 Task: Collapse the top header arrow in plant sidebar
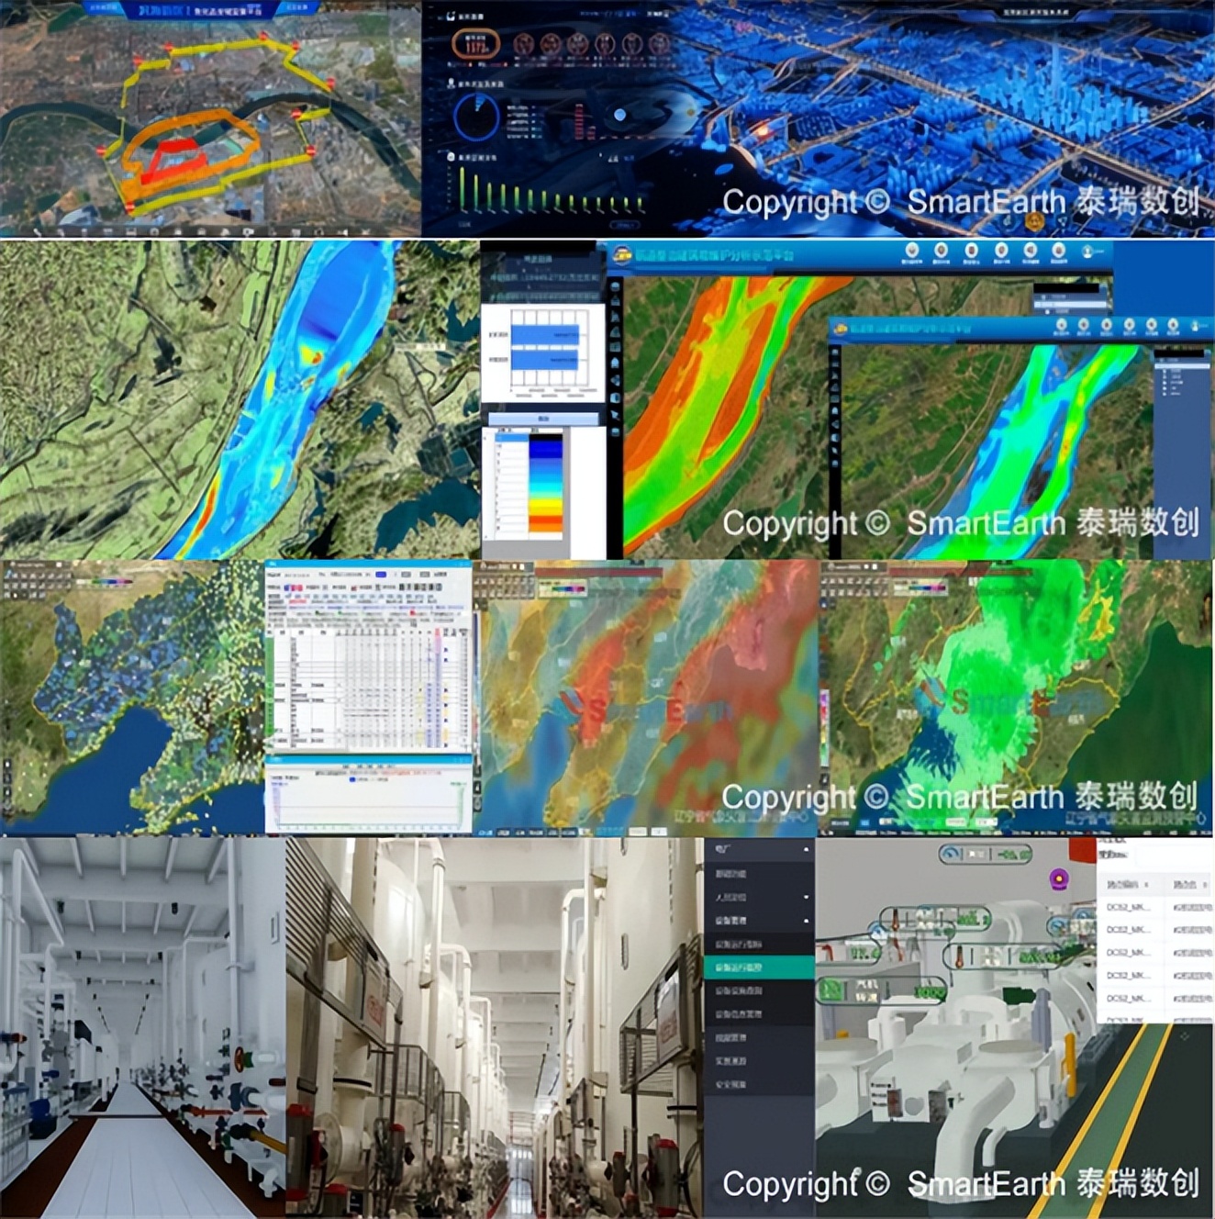807,849
